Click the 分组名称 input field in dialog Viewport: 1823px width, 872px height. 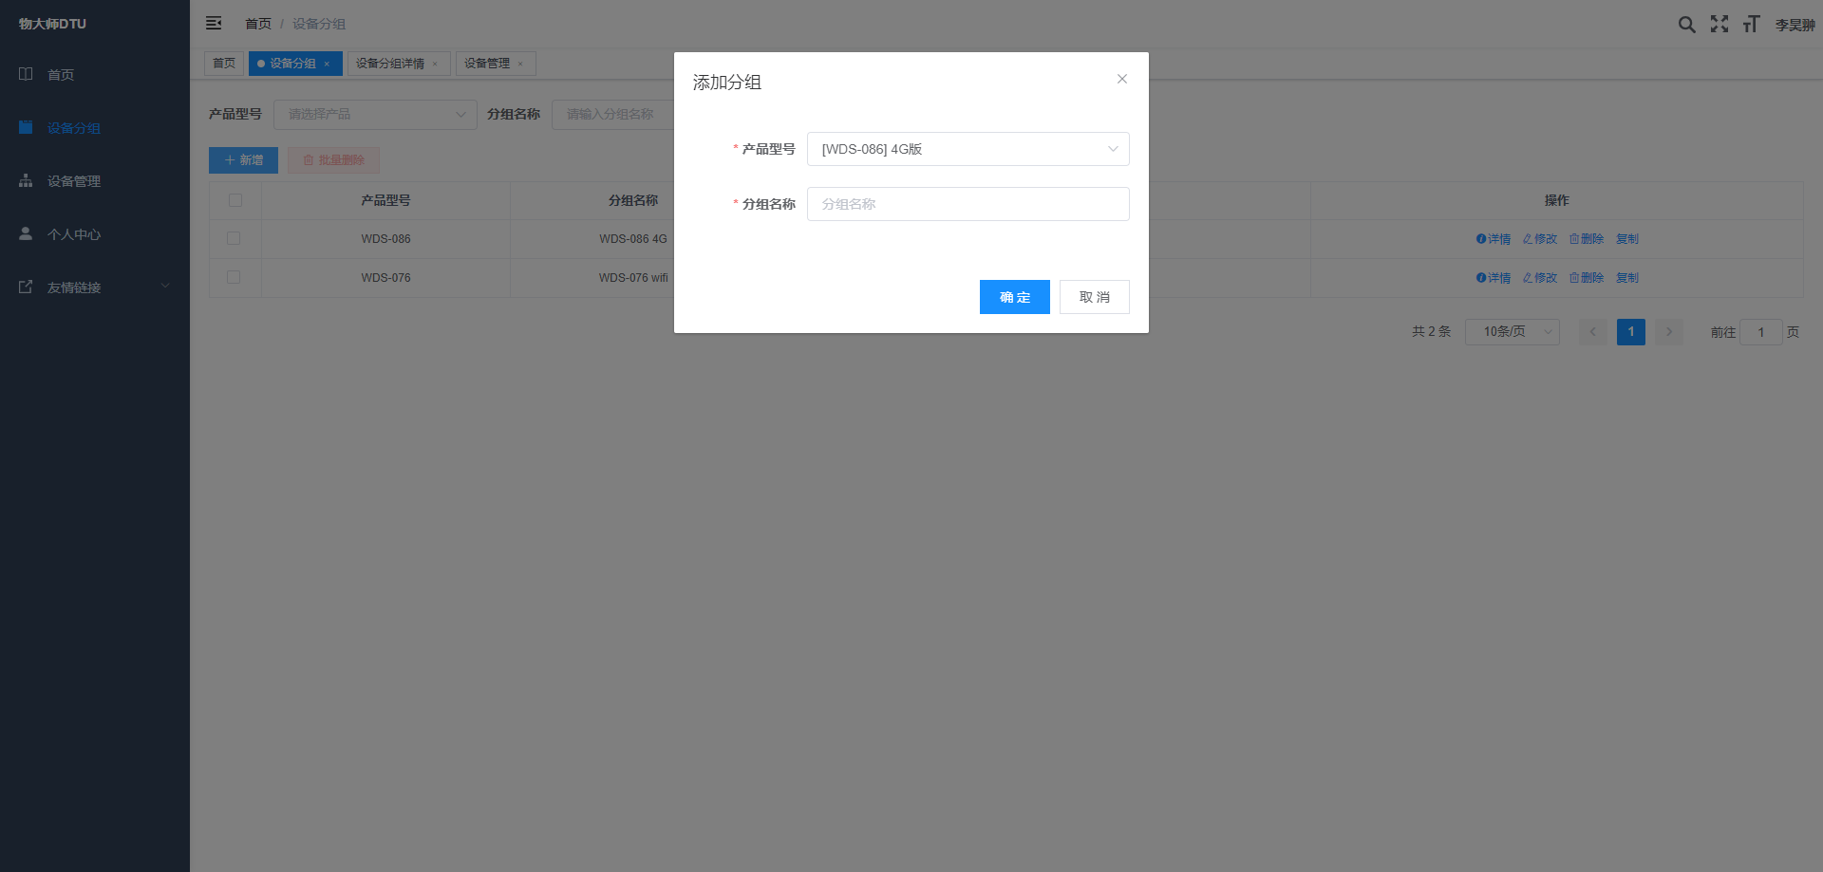point(968,204)
